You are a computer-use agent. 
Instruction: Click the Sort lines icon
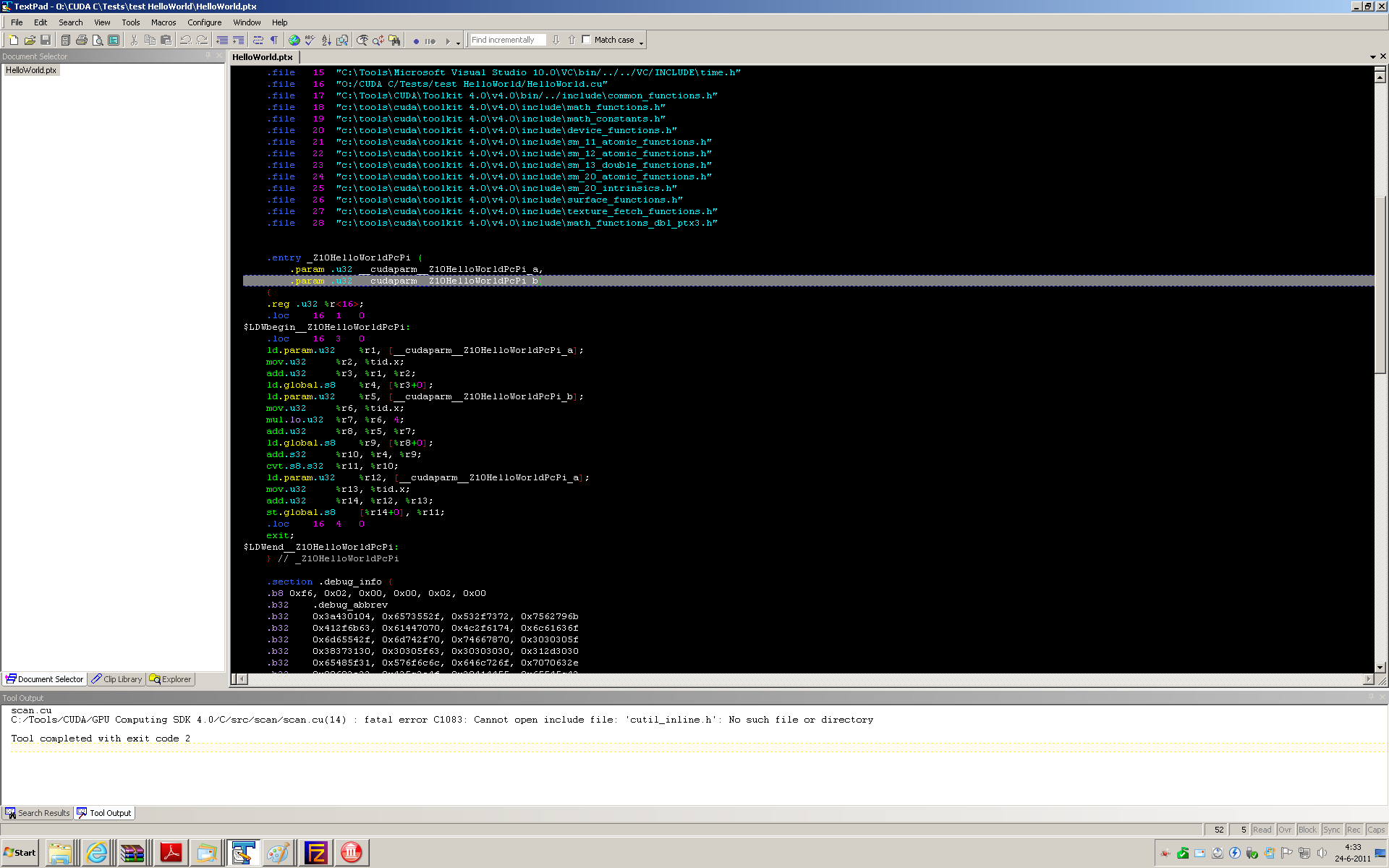(326, 41)
